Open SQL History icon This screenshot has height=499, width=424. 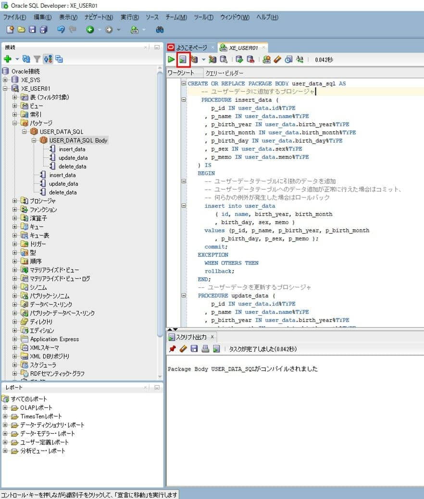coord(288,59)
